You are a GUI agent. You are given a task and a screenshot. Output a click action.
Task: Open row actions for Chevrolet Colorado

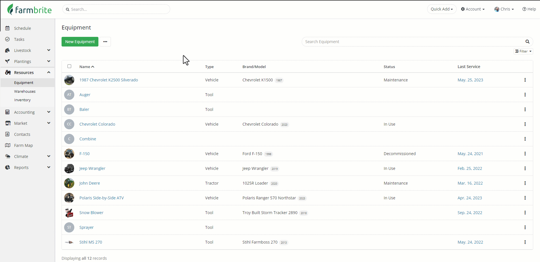525,124
